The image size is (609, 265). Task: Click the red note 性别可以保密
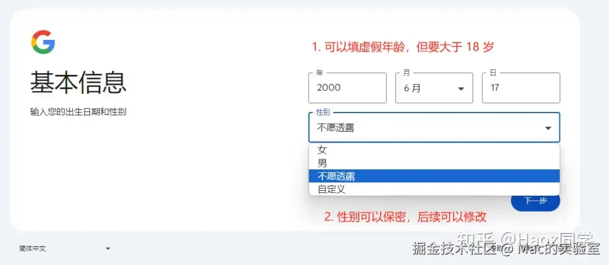pos(405,217)
